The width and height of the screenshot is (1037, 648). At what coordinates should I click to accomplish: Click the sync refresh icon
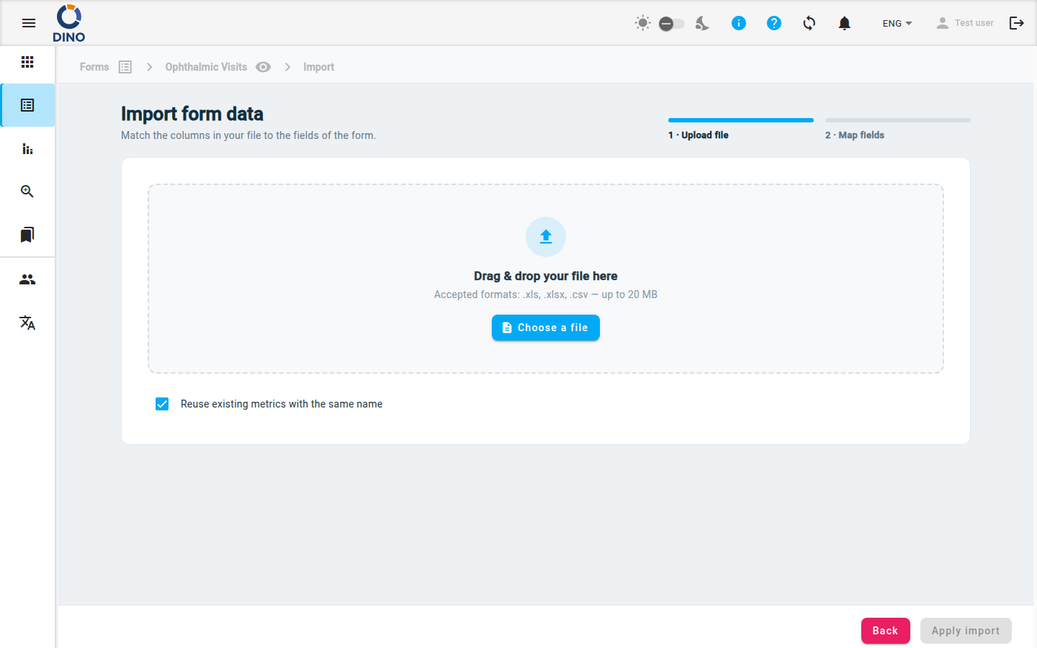pyautogui.click(x=809, y=23)
